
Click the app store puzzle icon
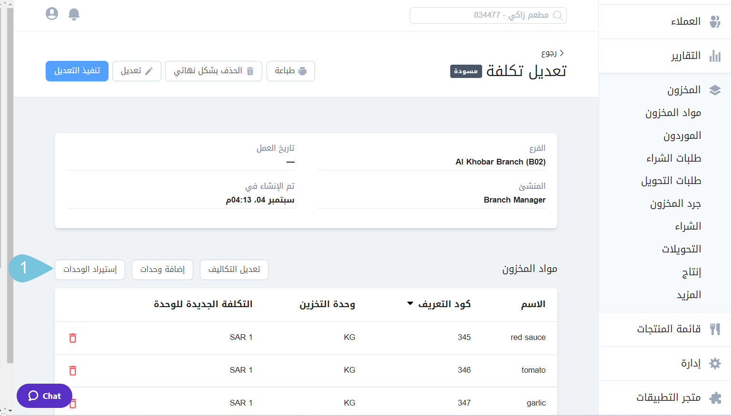[x=715, y=397]
